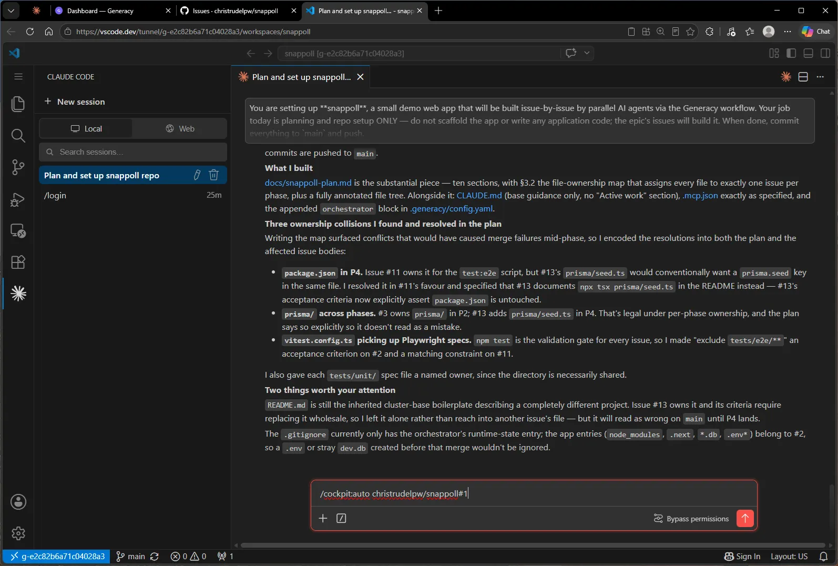
Task: Open the /login session
Action: [132, 195]
